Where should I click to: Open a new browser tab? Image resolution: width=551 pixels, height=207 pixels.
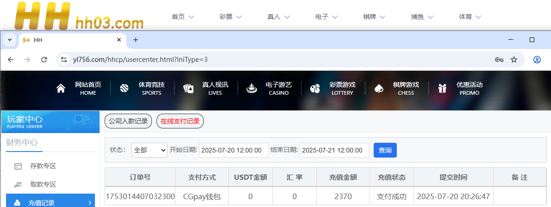[x=136, y=40]
